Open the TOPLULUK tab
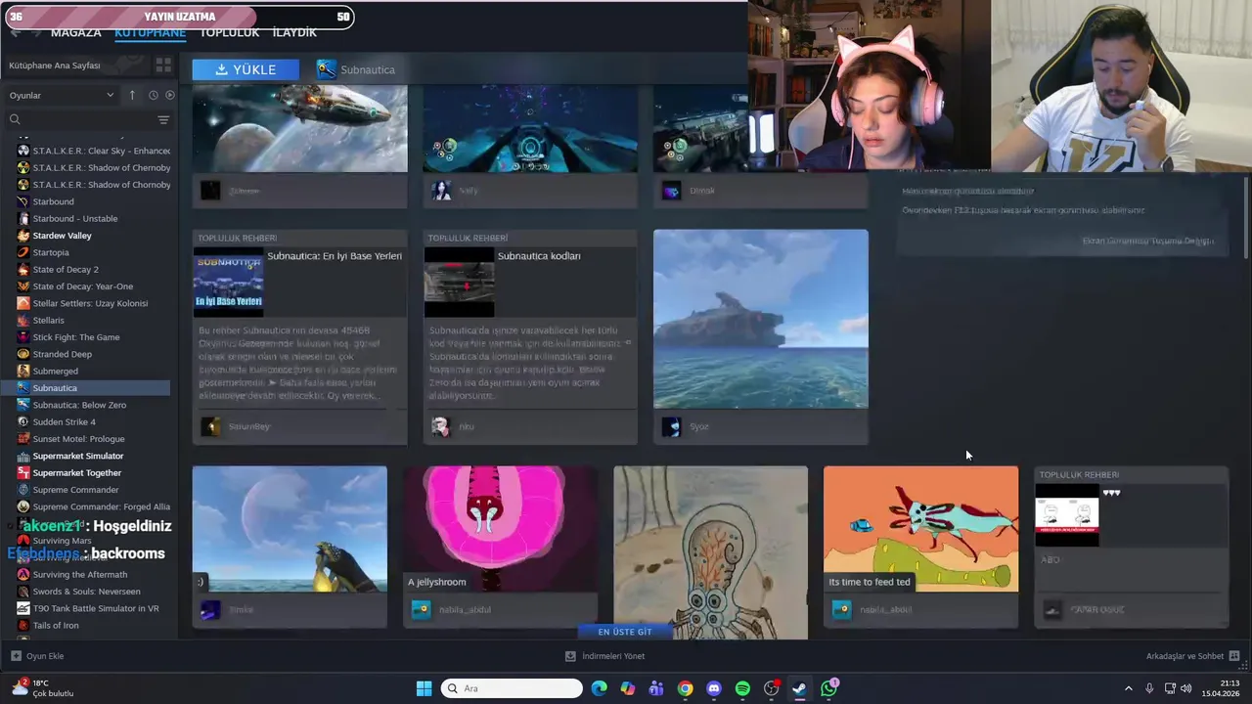Viewport: 1252px width, 704px height. point(229,32)
